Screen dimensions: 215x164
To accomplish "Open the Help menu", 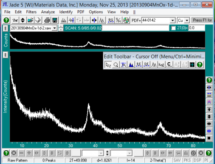I will point(124,12).
